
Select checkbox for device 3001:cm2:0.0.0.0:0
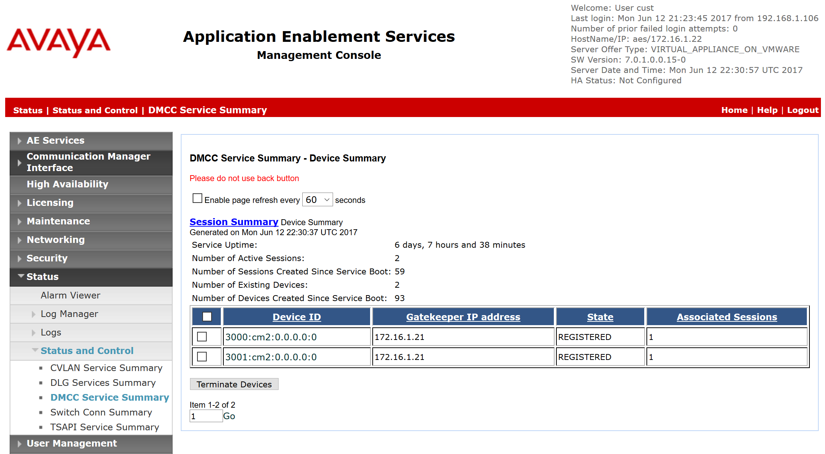coord(202,357)
